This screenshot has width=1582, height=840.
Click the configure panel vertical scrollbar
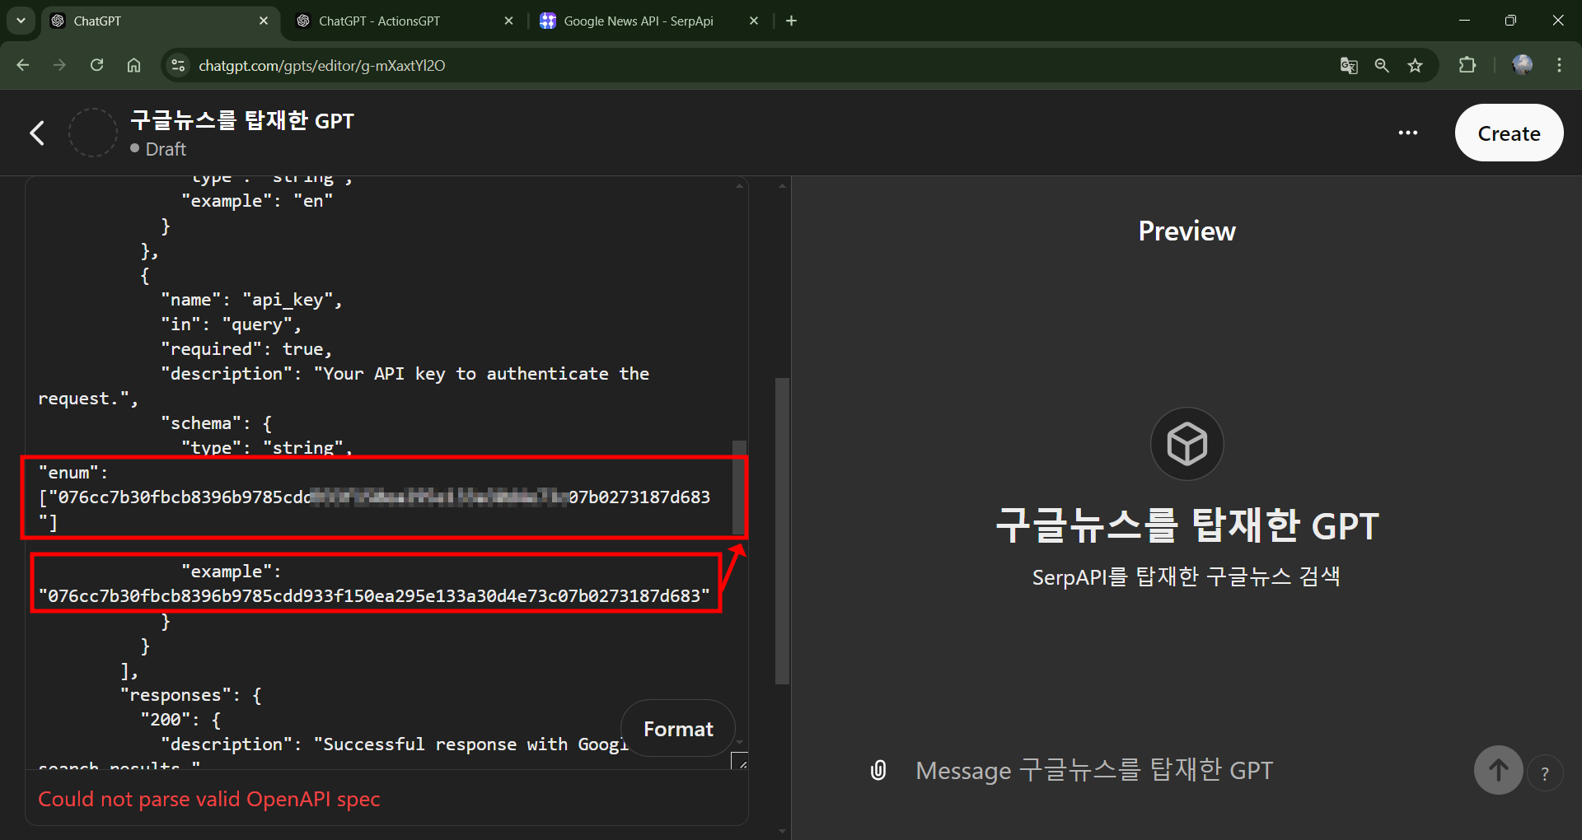coord(782,531)
